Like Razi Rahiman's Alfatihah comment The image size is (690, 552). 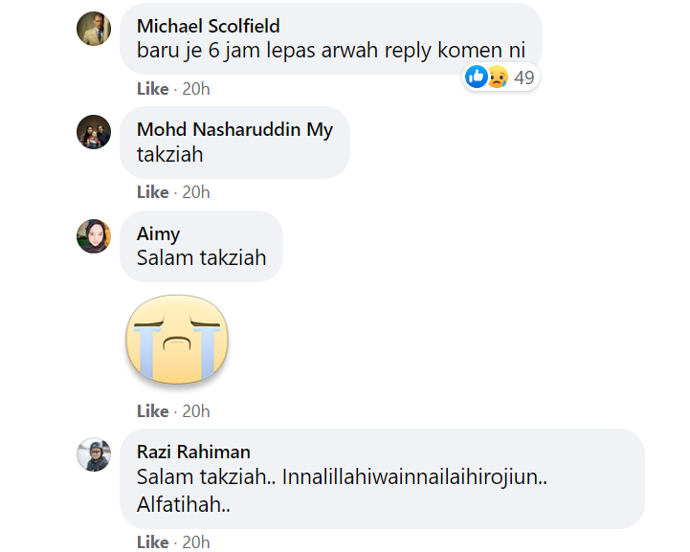point(152,542)
